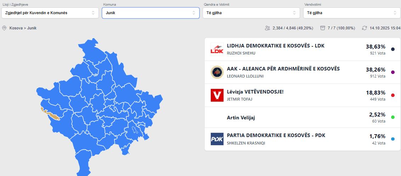
Task: Click the red Vetëvendosje color dot
Action: click(392, 95)
